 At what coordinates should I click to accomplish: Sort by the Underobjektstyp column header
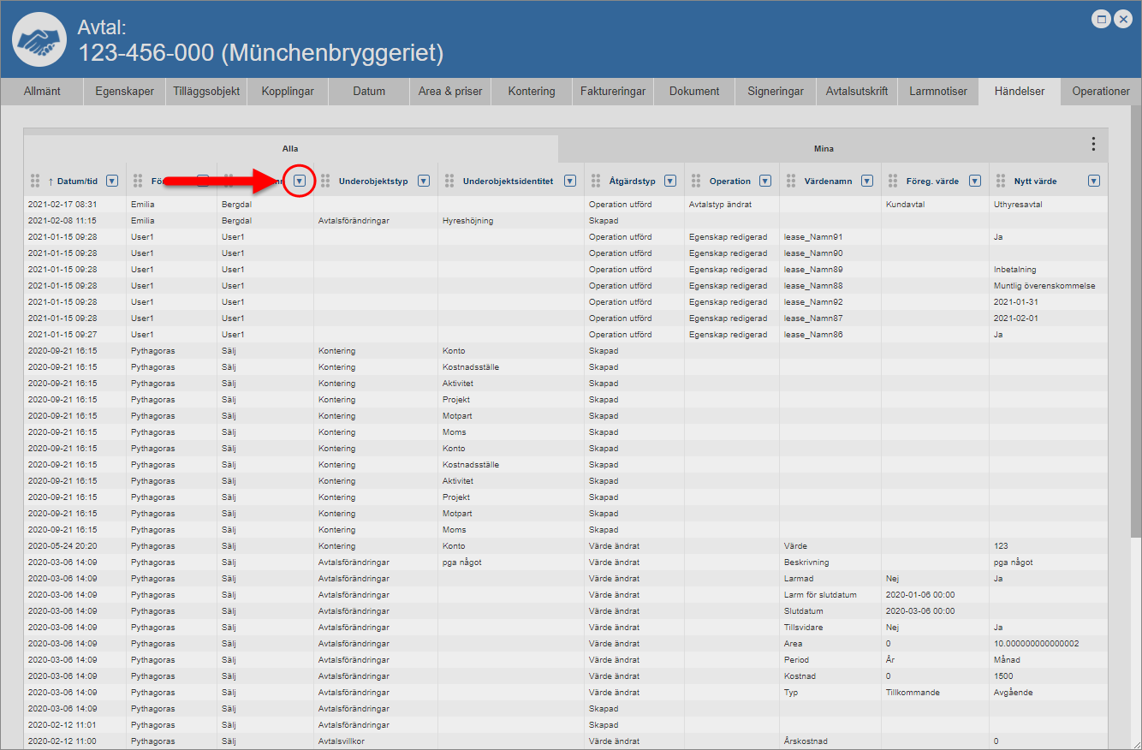[x=373, y=181]
